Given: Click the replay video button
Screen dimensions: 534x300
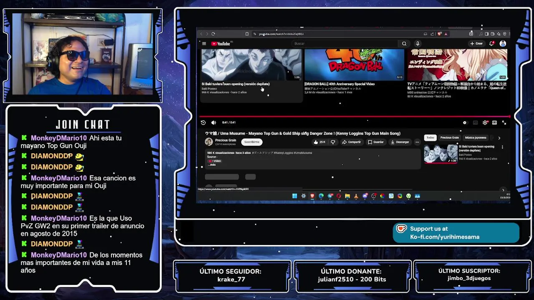Looking at the screenshot, I should point(203,122).
